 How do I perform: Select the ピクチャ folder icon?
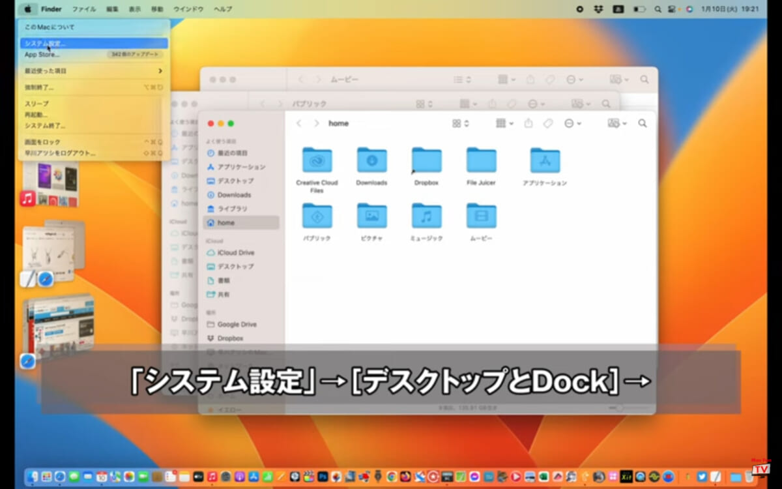371,216
